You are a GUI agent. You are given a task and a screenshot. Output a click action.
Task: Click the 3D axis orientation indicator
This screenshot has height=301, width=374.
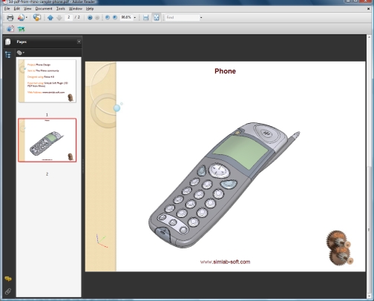102,241
